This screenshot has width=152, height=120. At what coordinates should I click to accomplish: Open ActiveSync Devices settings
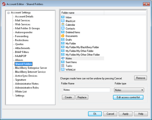(x=26, y=76)
